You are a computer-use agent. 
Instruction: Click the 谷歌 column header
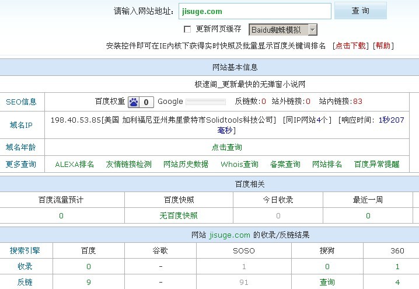tap(160, 250)
